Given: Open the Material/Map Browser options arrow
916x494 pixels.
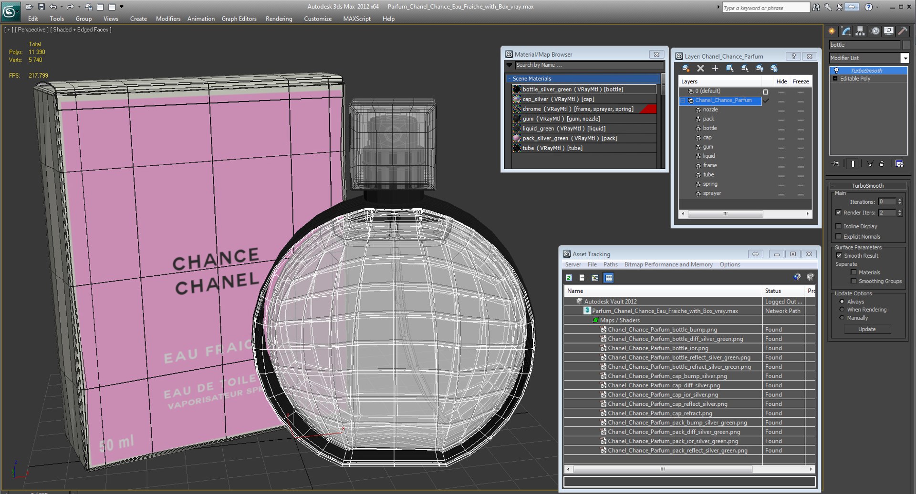Looking at the screenshot, I should (x=509, y=65).
